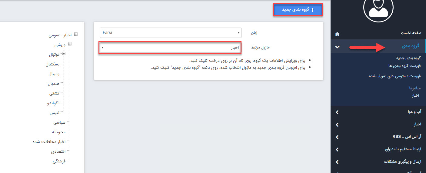Collapse the گروه بندی sidebar menu chevron
426x173 pixels.
point(337,47)
